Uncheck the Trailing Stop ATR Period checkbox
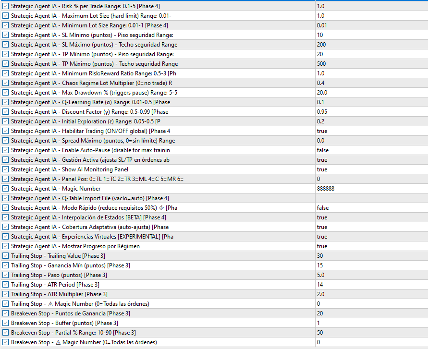428x349 pixels. tap(5, 285)
